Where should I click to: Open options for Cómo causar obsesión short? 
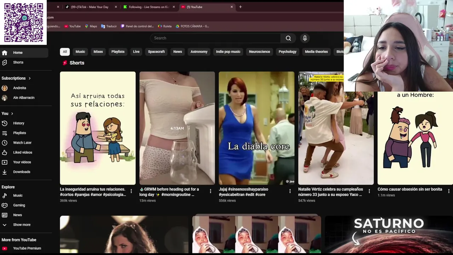[449, 191]
